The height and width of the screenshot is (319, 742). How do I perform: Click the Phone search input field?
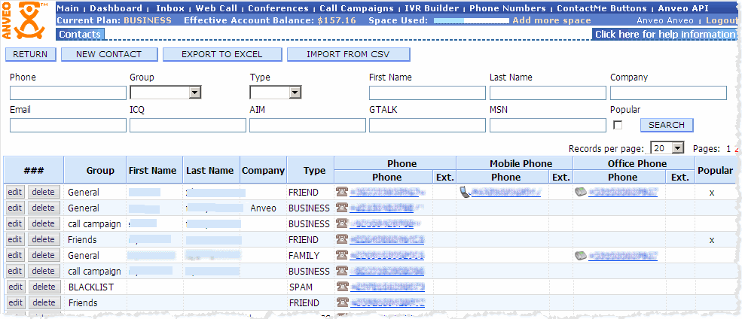tap(68, 93)
